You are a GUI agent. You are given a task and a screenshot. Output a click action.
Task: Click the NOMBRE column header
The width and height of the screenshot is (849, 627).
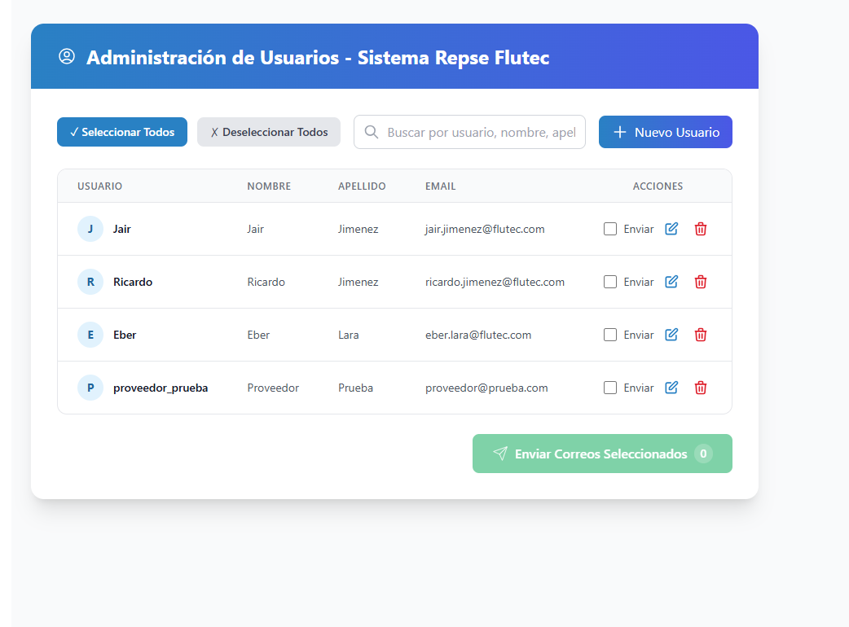click(x=269, y=186)
